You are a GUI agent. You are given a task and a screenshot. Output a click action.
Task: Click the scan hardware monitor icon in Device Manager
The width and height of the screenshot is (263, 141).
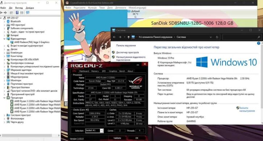[28, 13]
